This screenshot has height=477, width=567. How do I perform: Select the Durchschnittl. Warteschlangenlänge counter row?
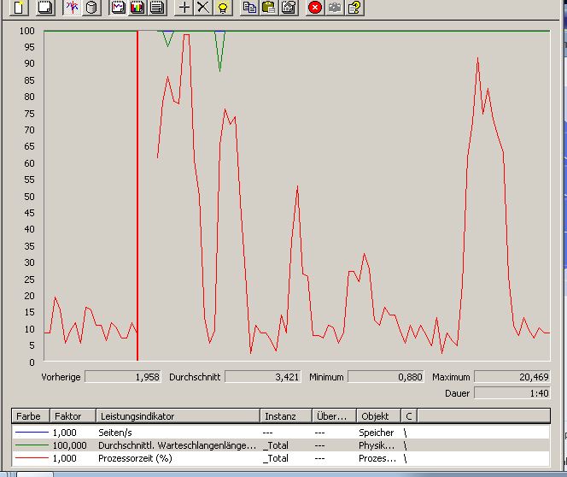click(x=281, y=445)
